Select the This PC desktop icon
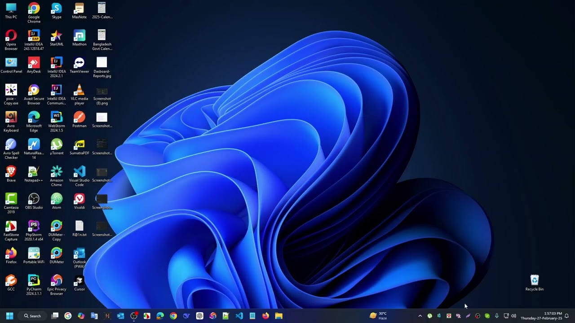Image resolution: width=575 pixels, height=323 pixels. pyautogui.click(x=11, y=11)
